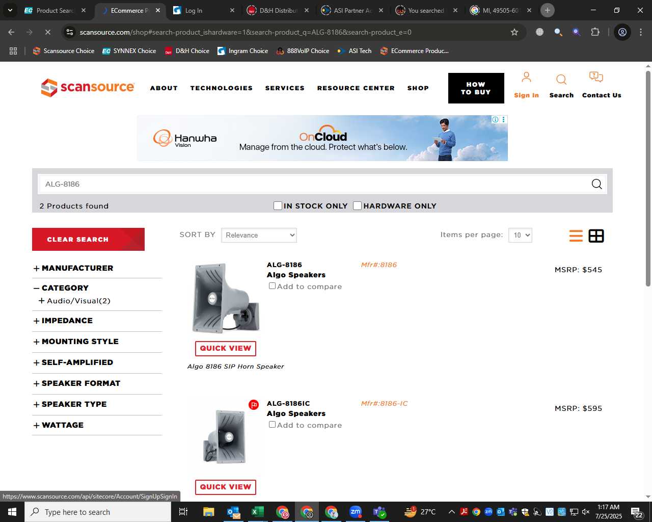Expand the MOUNTING STYLE filter

pos(76,342)
